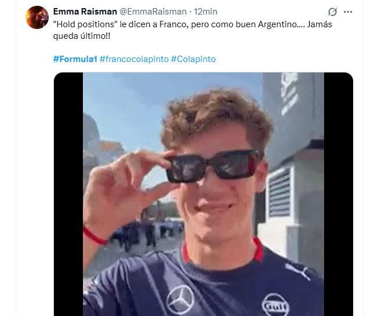
Task: Play the embedded video of the man
Action: 203,194
